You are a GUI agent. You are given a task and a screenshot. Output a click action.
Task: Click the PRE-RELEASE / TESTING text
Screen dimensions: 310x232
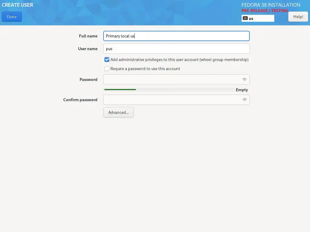265,11
